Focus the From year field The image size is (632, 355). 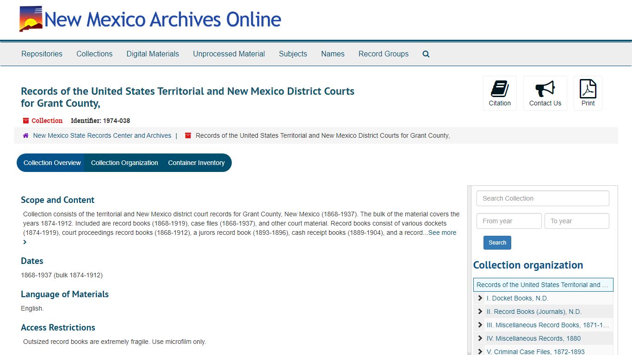[x=509, y=221]
